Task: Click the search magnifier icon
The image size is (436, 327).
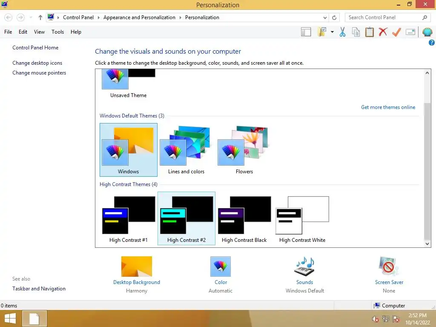Action: pos(425,17)
